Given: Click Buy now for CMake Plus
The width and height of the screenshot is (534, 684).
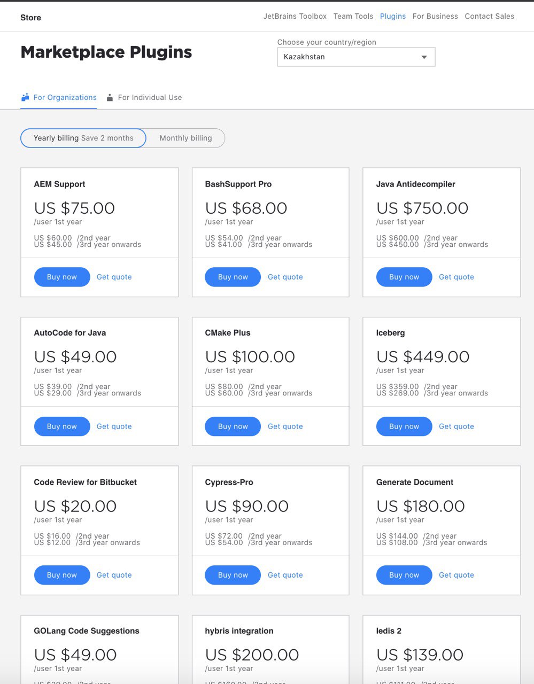Looking at the screenshot, I should click(233, 426).
